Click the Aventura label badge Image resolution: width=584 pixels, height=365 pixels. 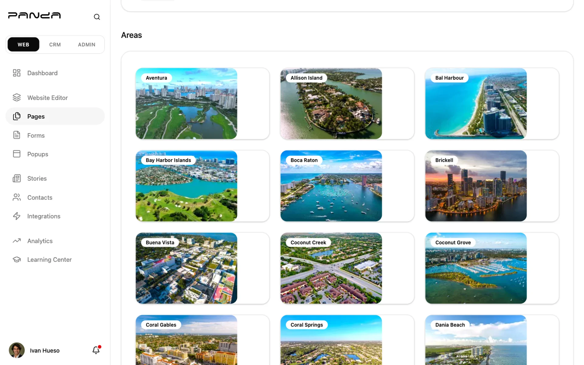(x=156, y=78)
